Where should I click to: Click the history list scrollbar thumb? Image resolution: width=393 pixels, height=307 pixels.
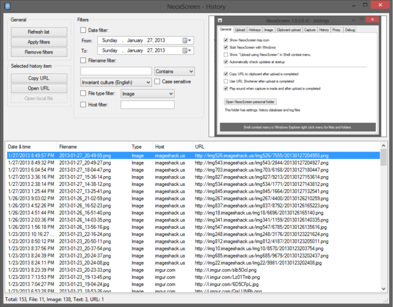click(383, 157)
